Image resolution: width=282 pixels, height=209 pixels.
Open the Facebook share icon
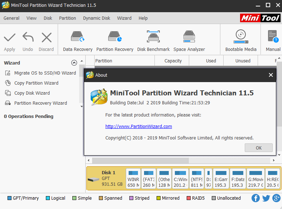255,198
